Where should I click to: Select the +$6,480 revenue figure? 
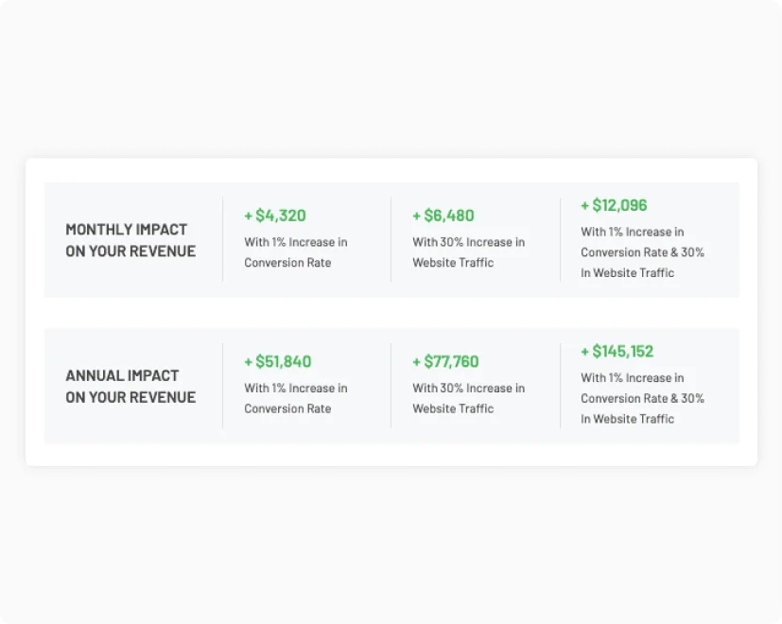tap(443, 215)
